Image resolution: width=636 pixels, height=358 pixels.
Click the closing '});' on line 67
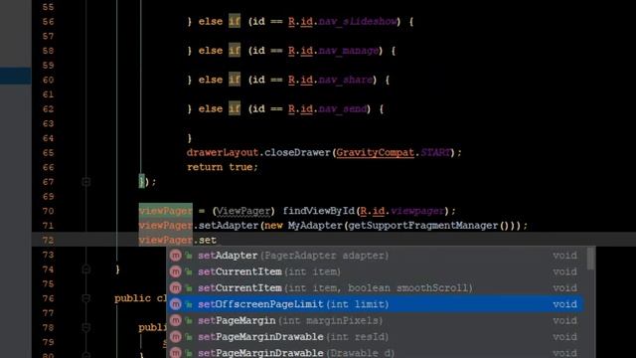coord(147,182)
